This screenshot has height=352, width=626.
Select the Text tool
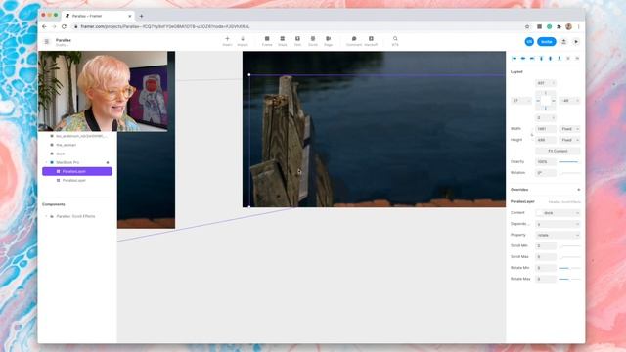point(297,41)
